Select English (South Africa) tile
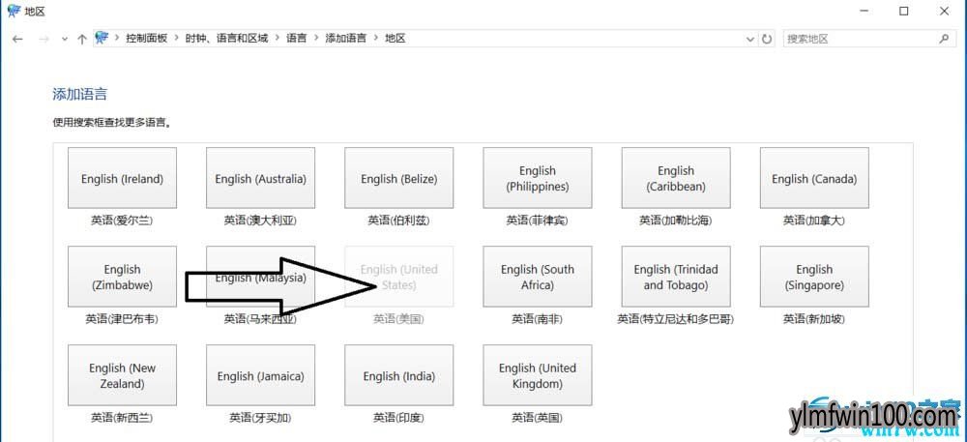The image size is (967, 442). click(x=537, y=277)
